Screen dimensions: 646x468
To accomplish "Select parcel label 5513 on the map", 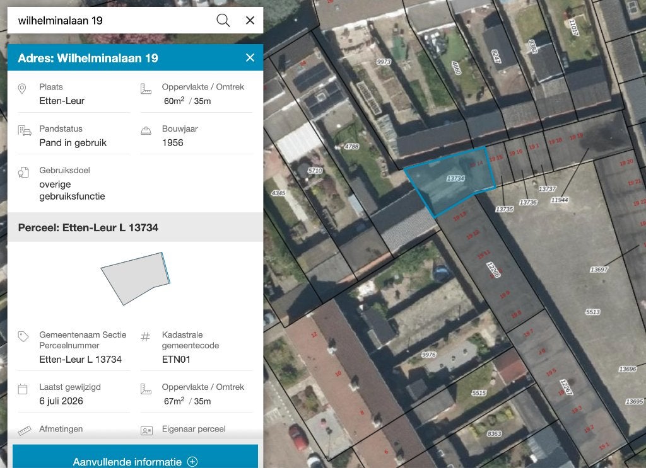I will tap(593, 312).
